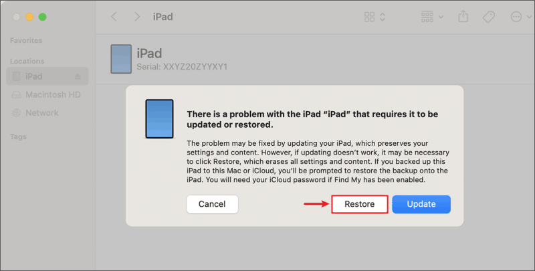Select iPad in the Locations sidebar
Screen dimensions: 535x271
coord(34,76)
